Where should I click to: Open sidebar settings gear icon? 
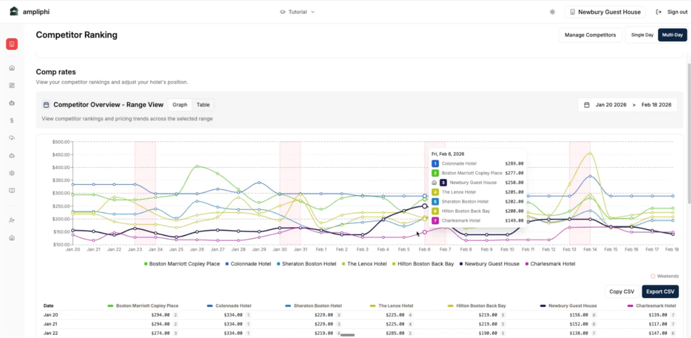12,173
